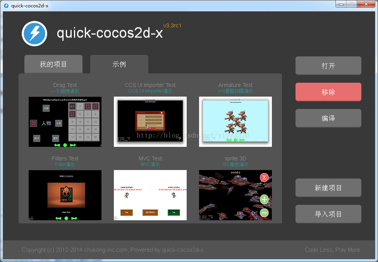Click the title bar lightning app icon

pyautogui.click(x=6, y=5)
